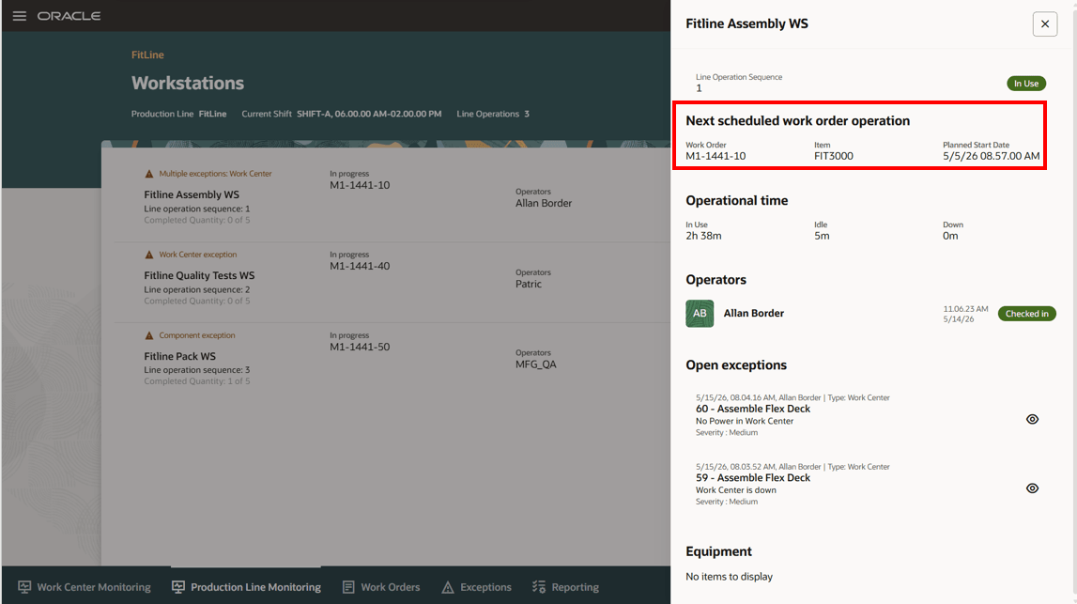
Task: Click the Work Orders document icon
Action: click(x=348, y=587)
